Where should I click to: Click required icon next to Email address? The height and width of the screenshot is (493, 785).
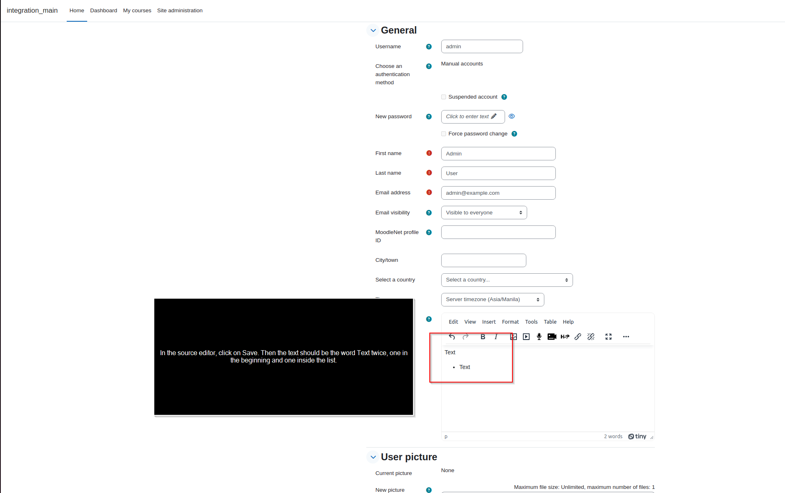[x=429, y=192]
